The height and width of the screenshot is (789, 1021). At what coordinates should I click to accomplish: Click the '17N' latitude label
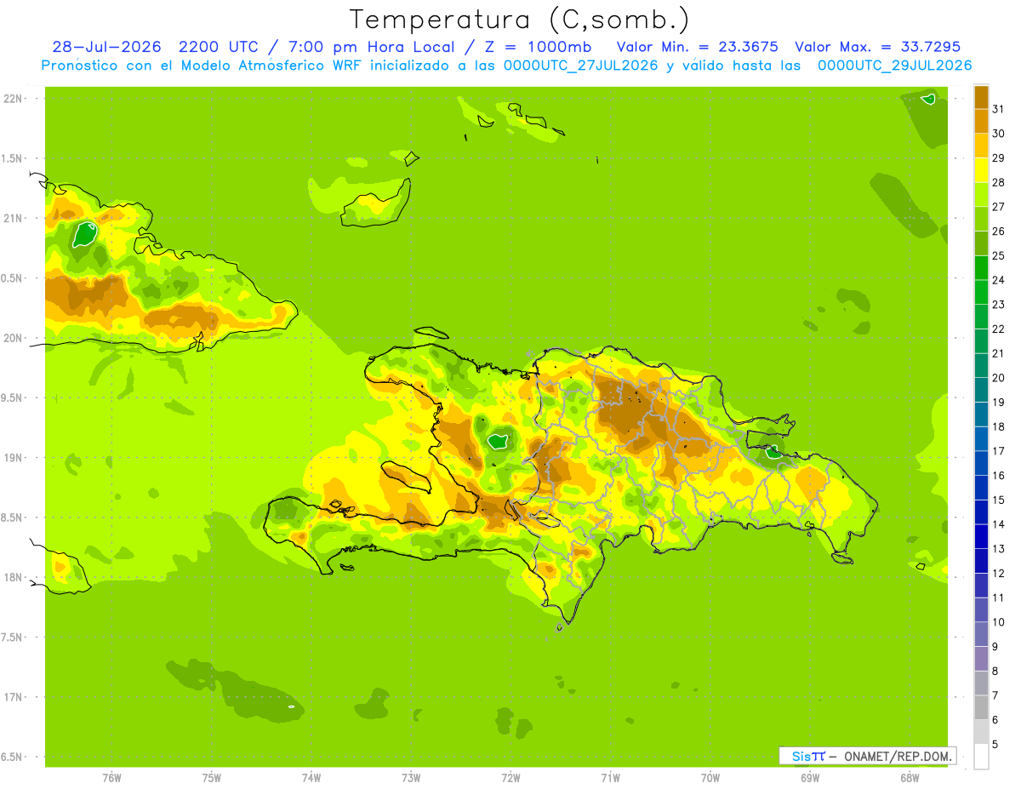tap(14, 697)
